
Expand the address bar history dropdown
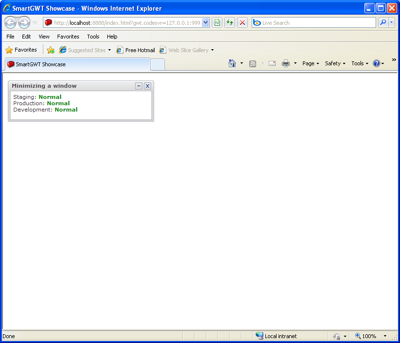tap(206, 23)
